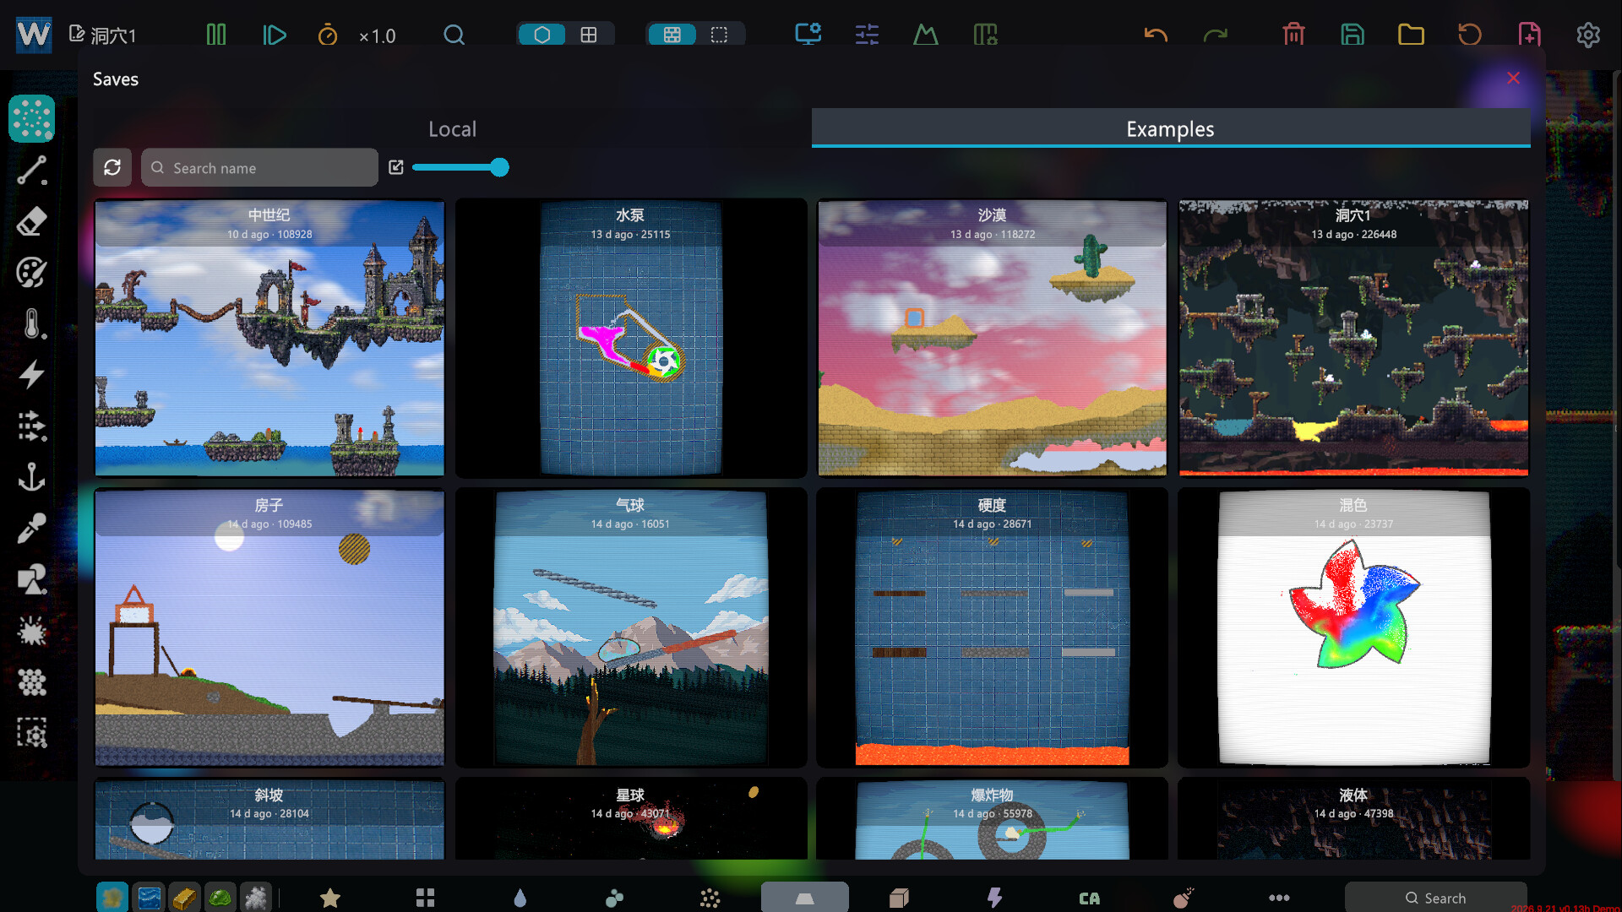Close the Saves dialog
The height and width of the screenshot is (912, 1622).
pyautogui.click(x=1513, y=78)
